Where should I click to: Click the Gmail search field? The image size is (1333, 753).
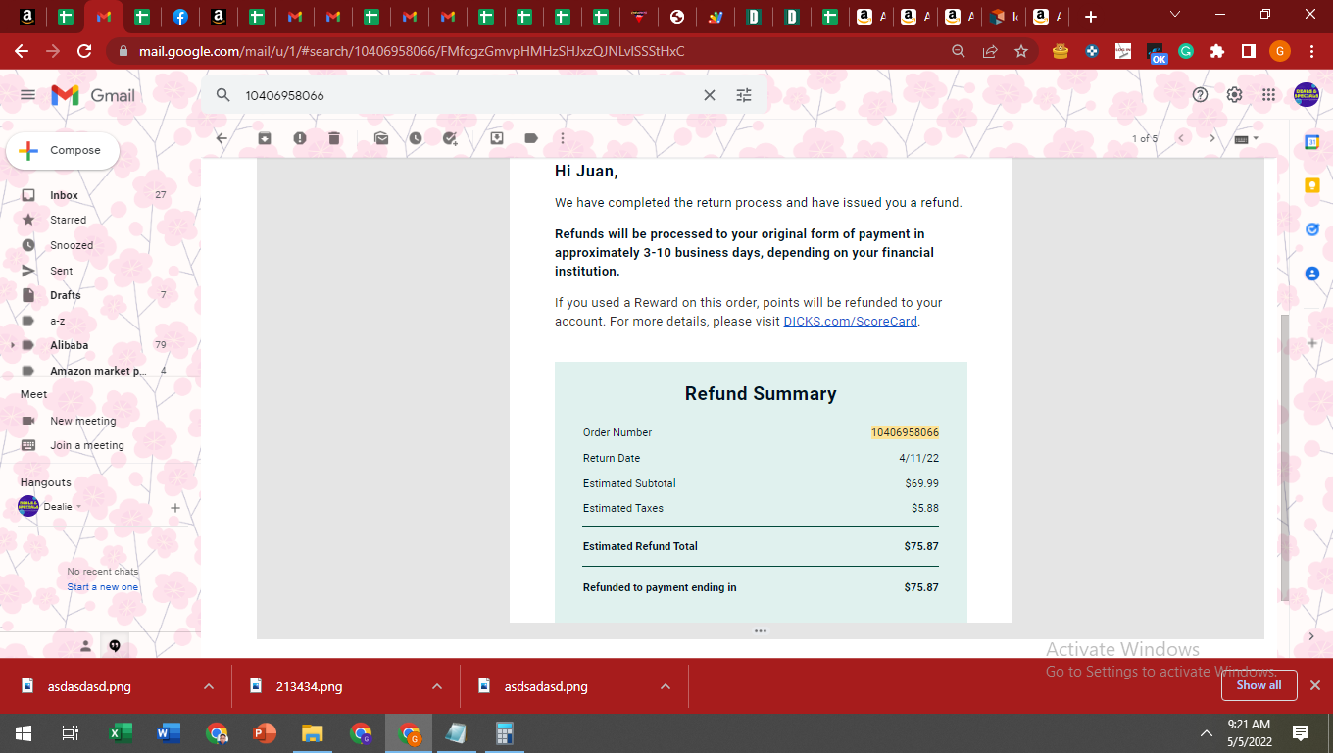click(x=470, y=95)
